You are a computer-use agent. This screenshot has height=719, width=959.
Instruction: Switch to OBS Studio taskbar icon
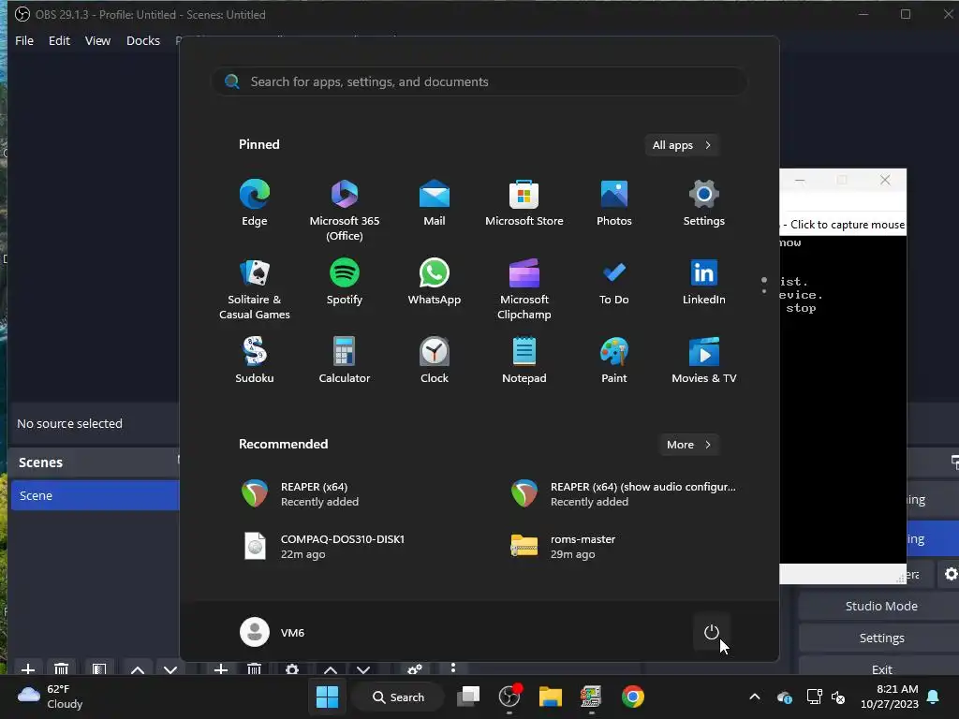(509, 697)
